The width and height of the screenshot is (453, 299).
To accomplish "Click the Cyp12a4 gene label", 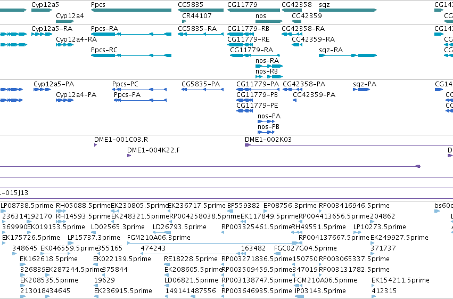I will tap(70, 15).
